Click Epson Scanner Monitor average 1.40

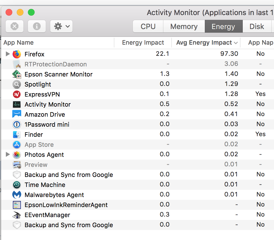click(x=231, y=74)
